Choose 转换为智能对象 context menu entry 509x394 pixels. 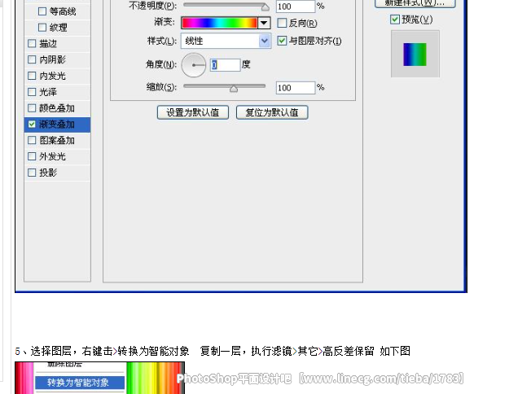80,383
